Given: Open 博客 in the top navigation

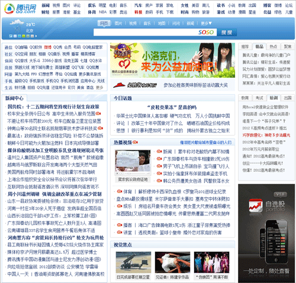Looking at the screenshot, I should (267, 5).
